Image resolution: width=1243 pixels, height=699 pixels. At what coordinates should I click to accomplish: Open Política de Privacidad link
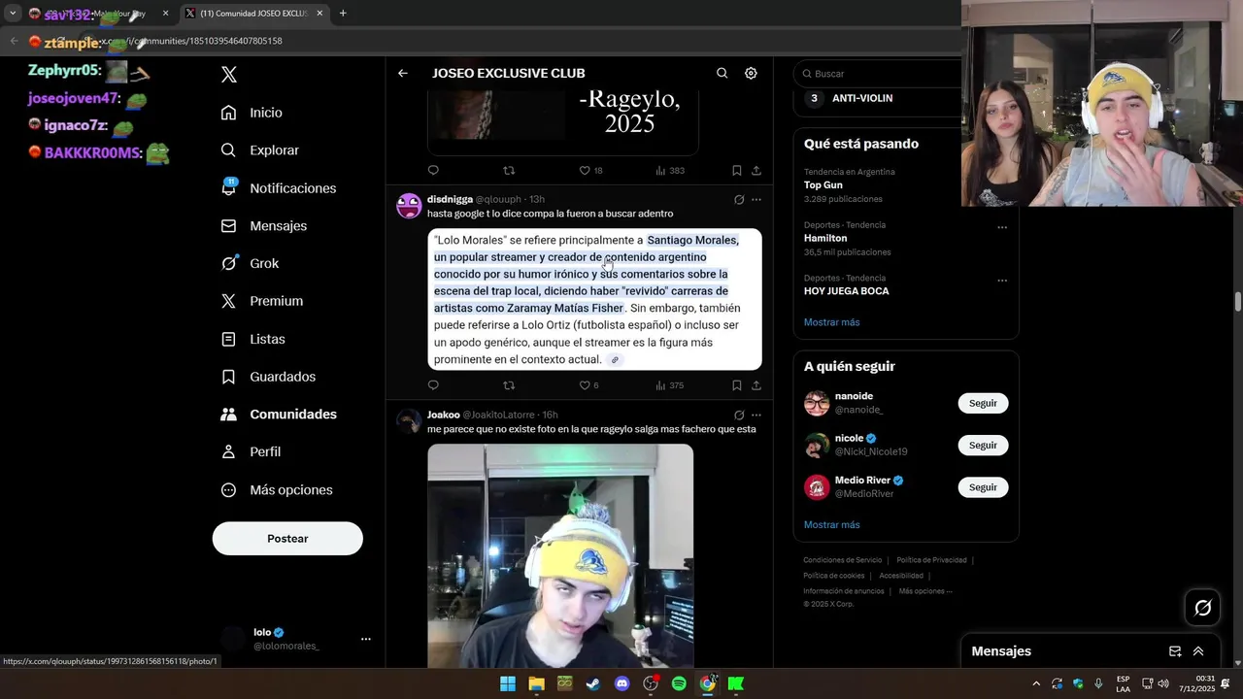[931, 560]
